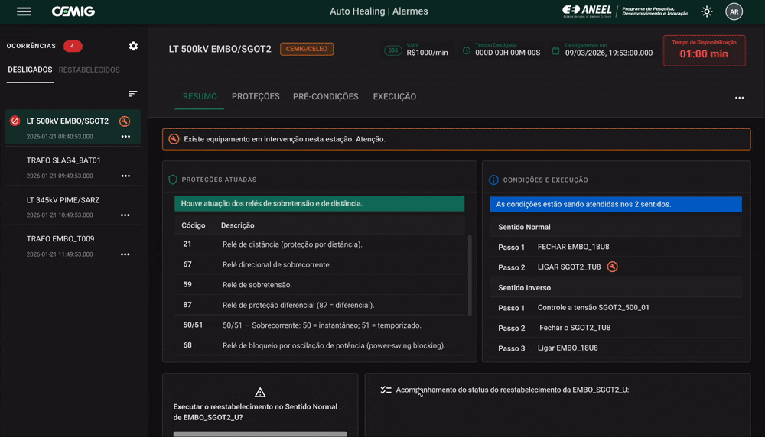Click the blue conditions status banner
Image resolution: width=765 pixels, height=437 pixels.
point(616,204)
